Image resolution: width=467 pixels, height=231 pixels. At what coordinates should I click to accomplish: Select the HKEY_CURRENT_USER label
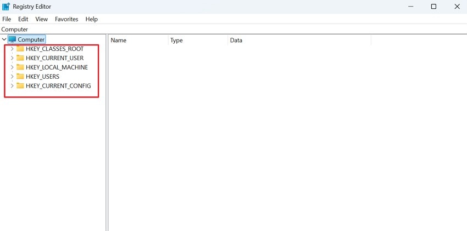tap(54, 58)
